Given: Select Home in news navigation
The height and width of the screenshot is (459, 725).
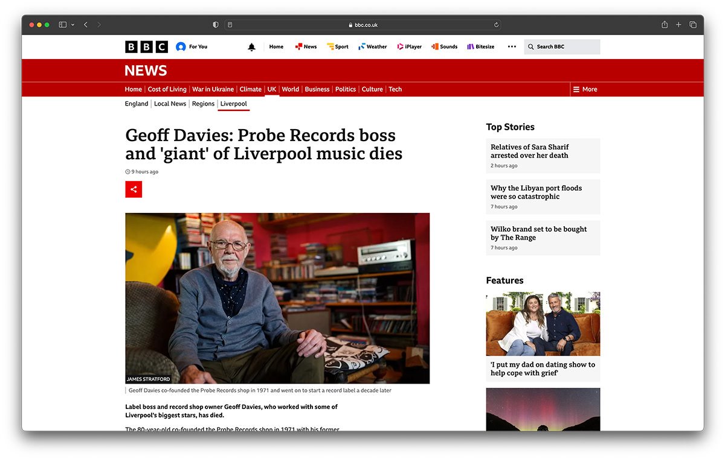Looking at the screenshot, I should point(134,89).
